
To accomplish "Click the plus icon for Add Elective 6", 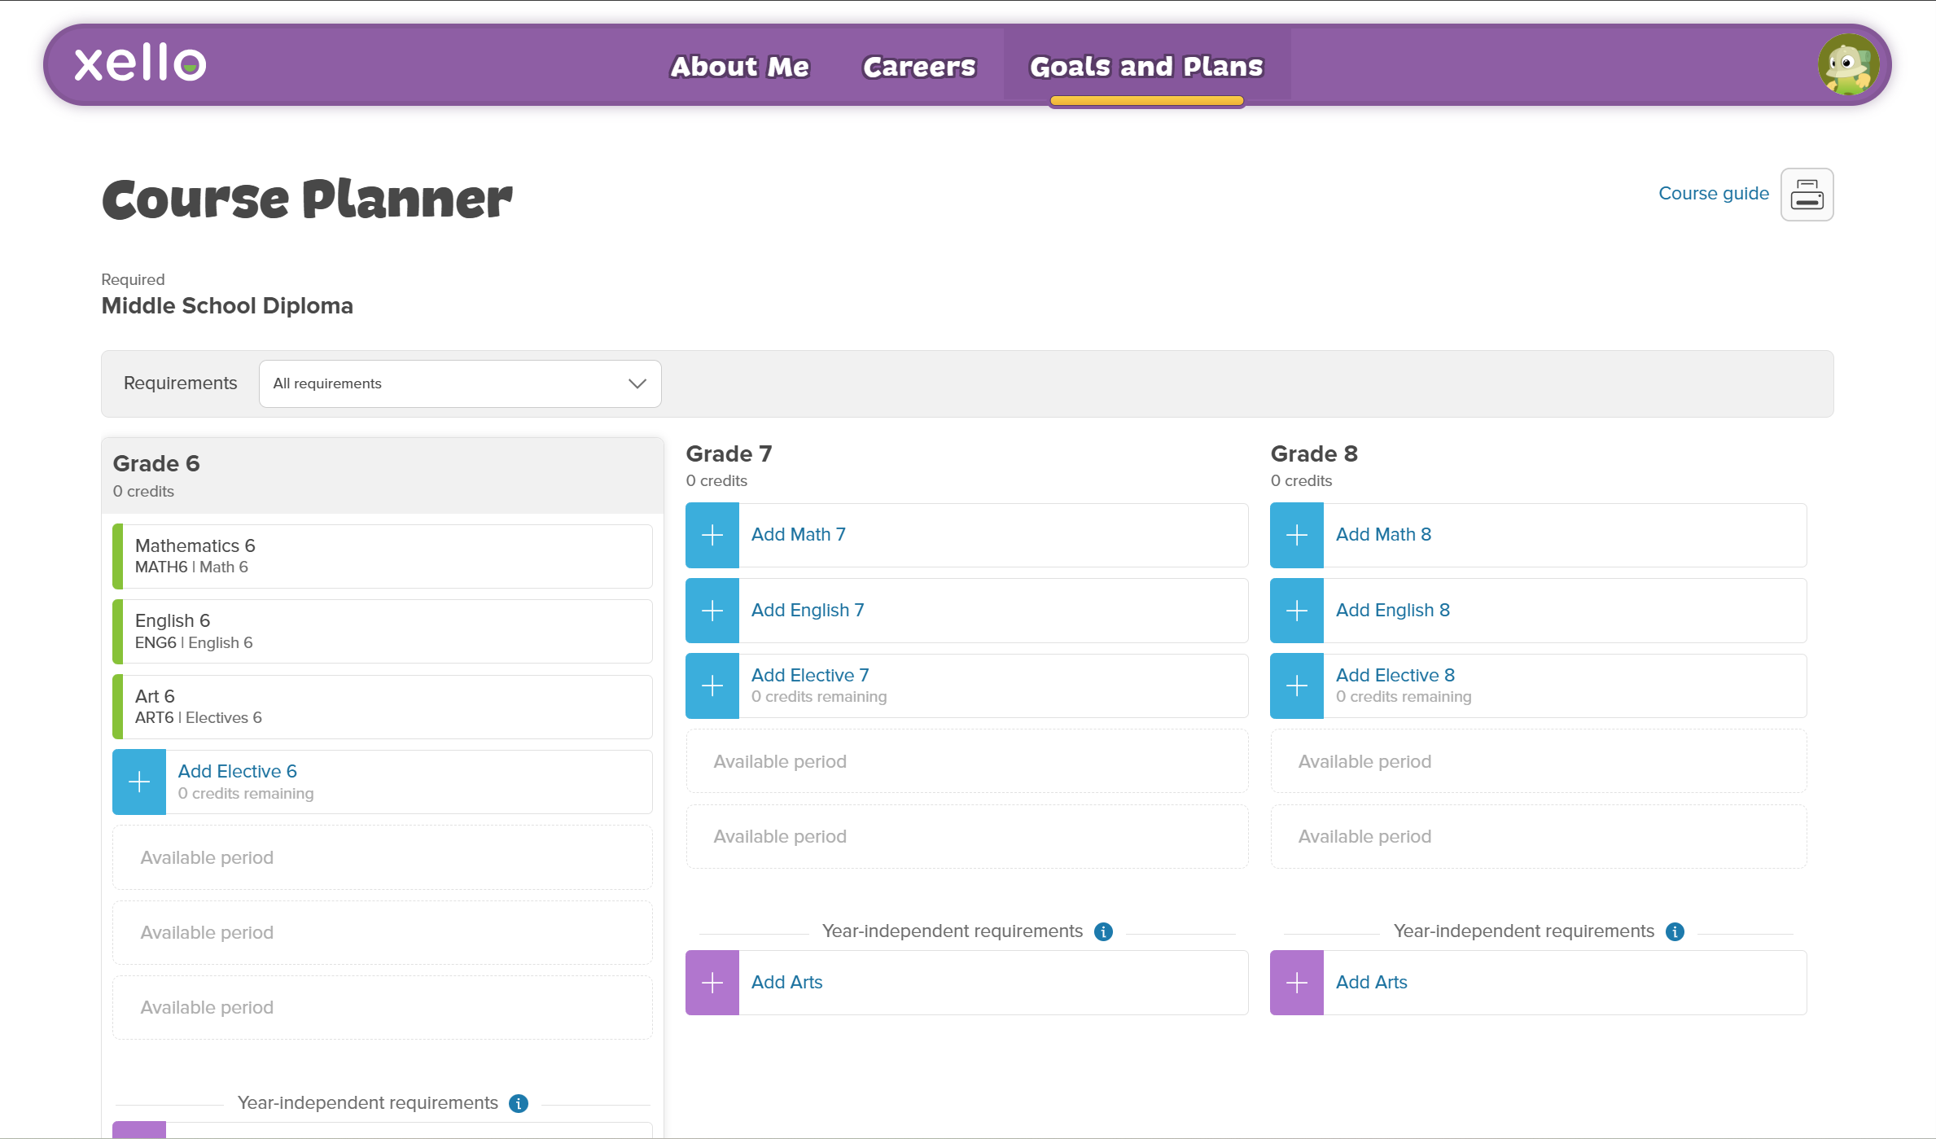I will coord(139,782).
